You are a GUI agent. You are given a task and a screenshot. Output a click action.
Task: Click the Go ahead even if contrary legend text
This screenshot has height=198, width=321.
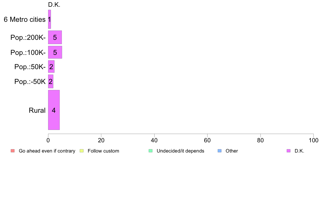(47, 151)
